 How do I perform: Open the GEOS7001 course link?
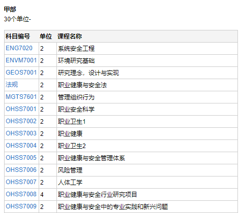click(x=21, y=73)
